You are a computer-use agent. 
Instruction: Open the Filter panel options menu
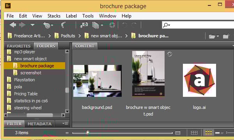pos(65,124)
